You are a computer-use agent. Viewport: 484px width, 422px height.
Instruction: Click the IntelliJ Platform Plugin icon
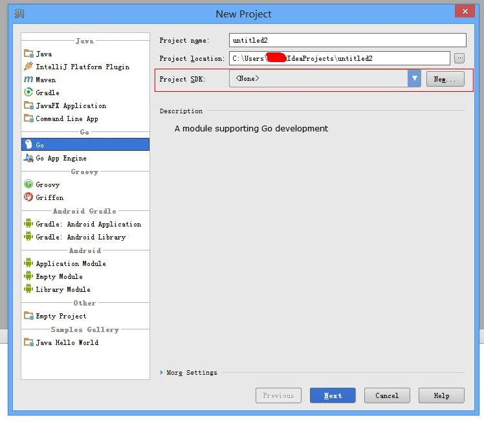pos(28,67)
